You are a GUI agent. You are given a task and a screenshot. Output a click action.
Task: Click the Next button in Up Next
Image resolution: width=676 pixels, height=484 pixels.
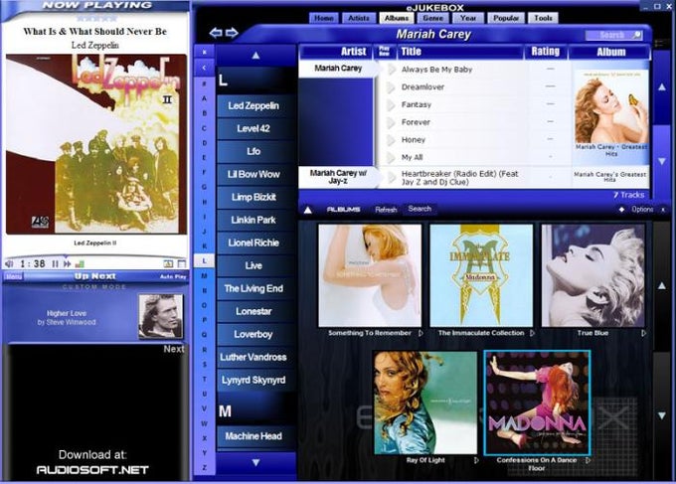pyautogui.click(x=174, y=349)
